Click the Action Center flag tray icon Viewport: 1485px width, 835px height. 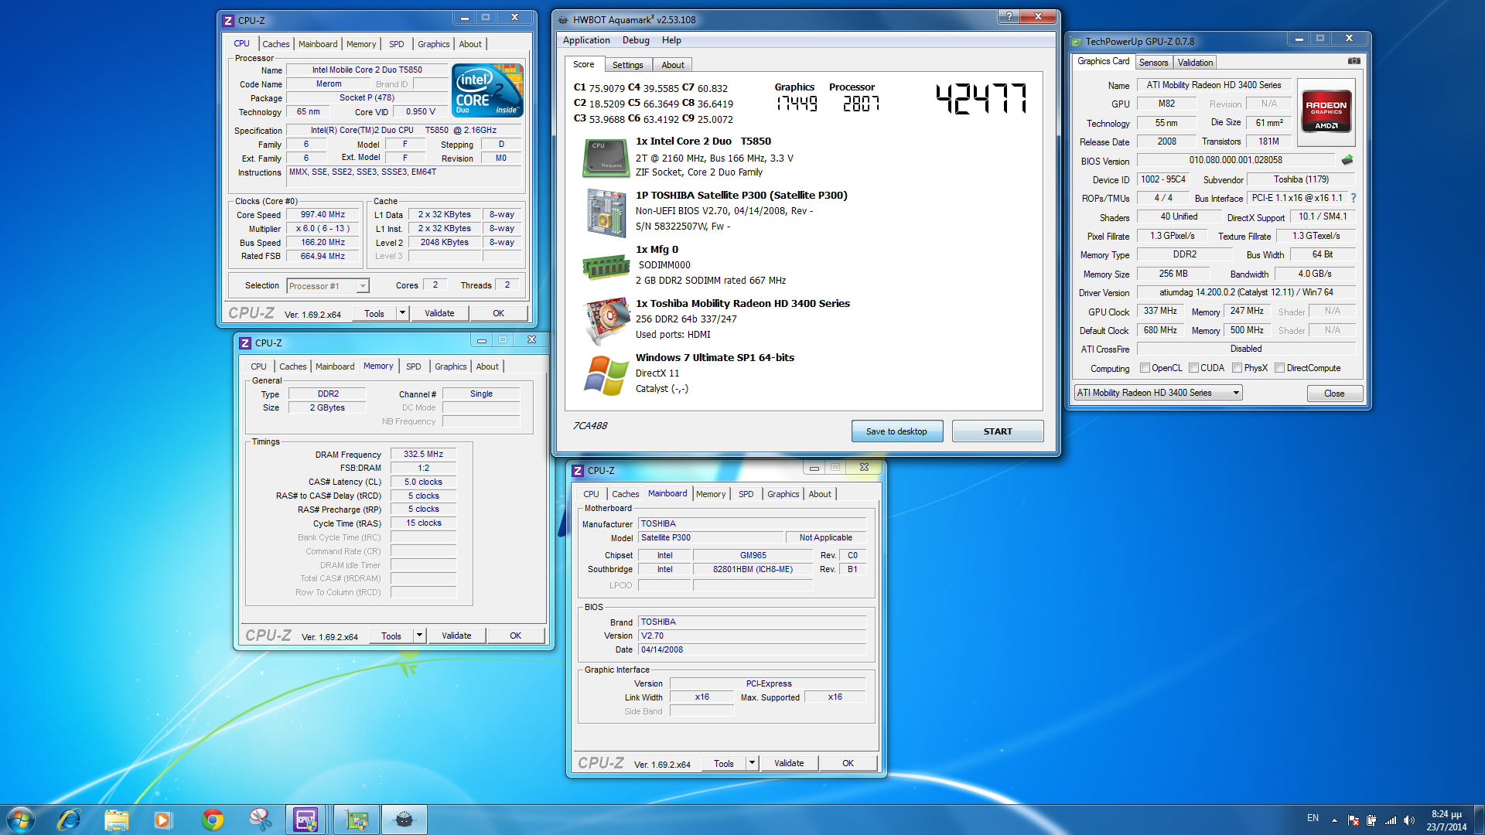pyautogui.click(x=1353, y=820)
